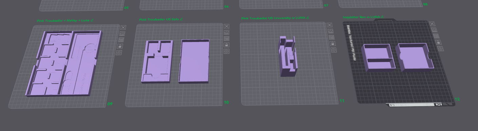The image size is (478, 131).
Task: Select the tall model on plate 11
Action: point(288,57)
